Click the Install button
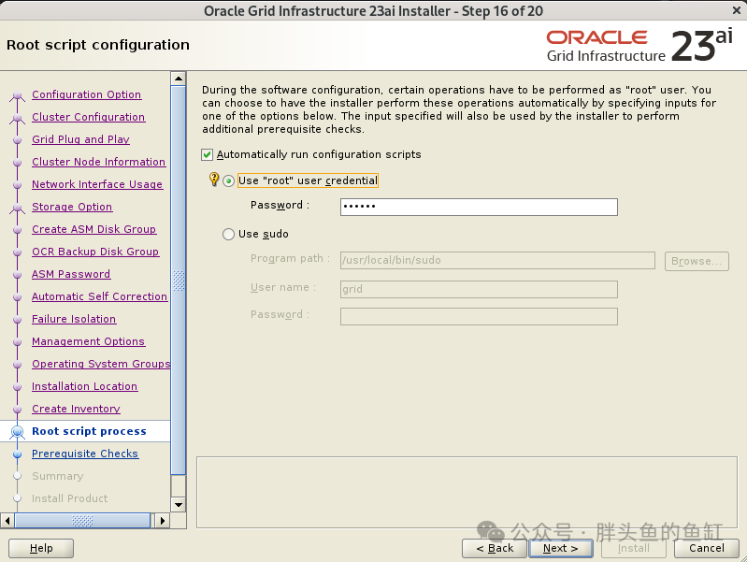 click(634, 548)
